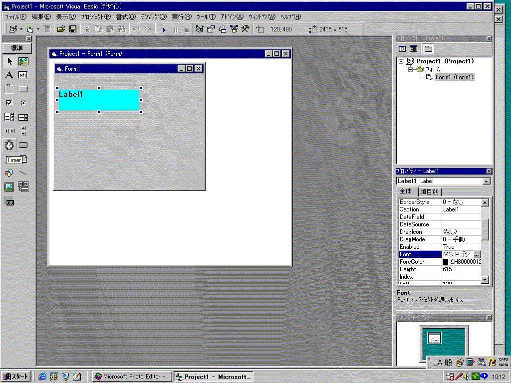Choose the Data control tool

(x=23, y=187)
